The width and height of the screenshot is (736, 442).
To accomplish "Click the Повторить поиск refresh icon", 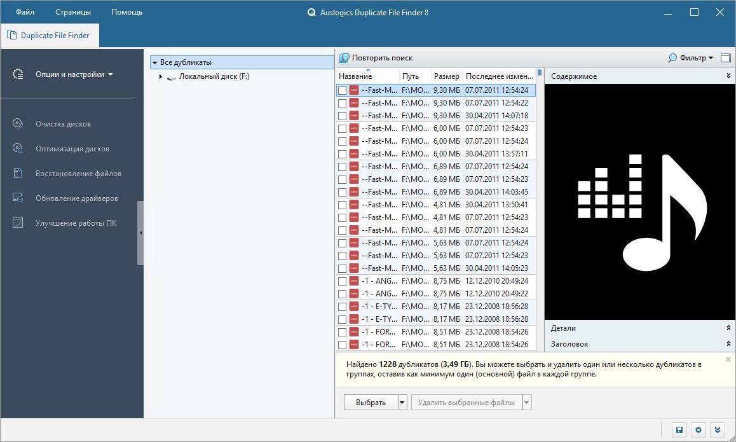I will tap(344, 58).
